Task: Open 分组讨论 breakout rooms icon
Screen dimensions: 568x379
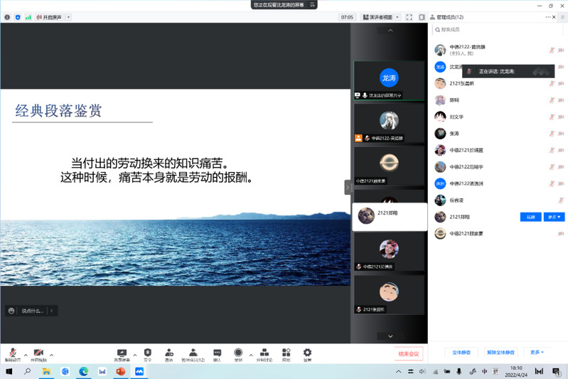Action: tap(264, 354)
